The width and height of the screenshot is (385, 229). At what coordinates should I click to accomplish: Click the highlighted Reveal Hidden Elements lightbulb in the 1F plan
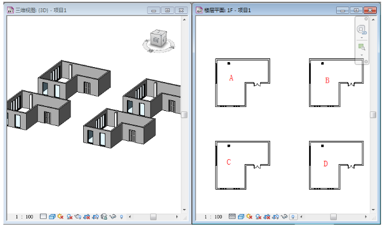tap(293, 217)
